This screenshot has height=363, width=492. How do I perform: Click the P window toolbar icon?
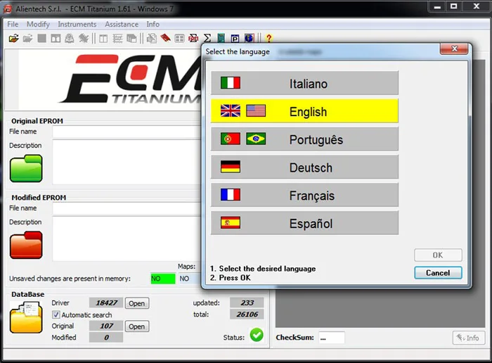[235, 39]
